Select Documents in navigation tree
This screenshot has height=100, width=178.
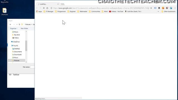click(x=17, y=52)
